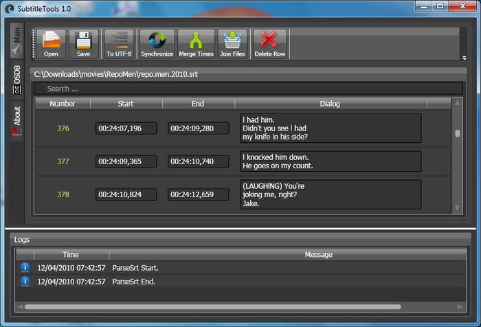The height and width of the screenshot is (327, 481).
Task: Click the magnifier icon in Search box
Action: coord(40,89)
